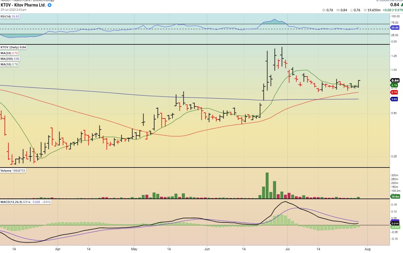This screenshot has width=403, height=253.
Task: Select the MA(50) legend entry
Action: [9, 53]
